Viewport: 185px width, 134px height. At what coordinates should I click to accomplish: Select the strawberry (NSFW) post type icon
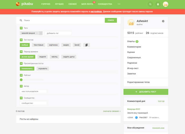coord(86,45)
